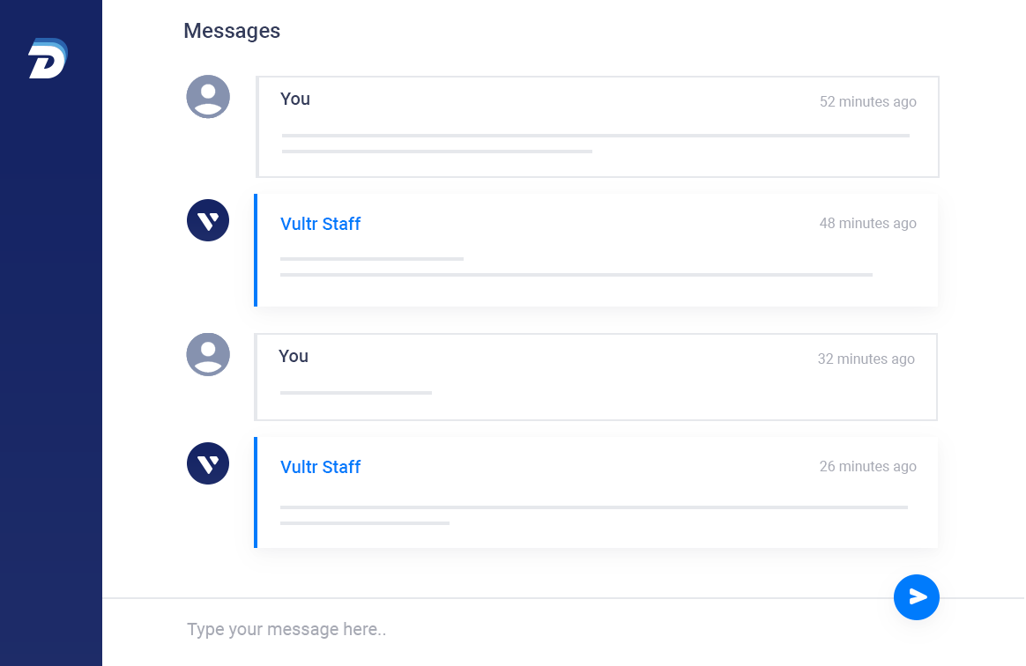Click Vultr avatar for 48 minutes ago message
The height and width of the screenshot is (666, 1026).
pos(208,220)
